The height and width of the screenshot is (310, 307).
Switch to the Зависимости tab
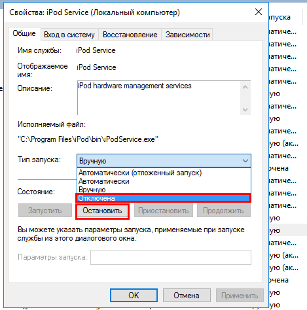[x=187, y=35]
